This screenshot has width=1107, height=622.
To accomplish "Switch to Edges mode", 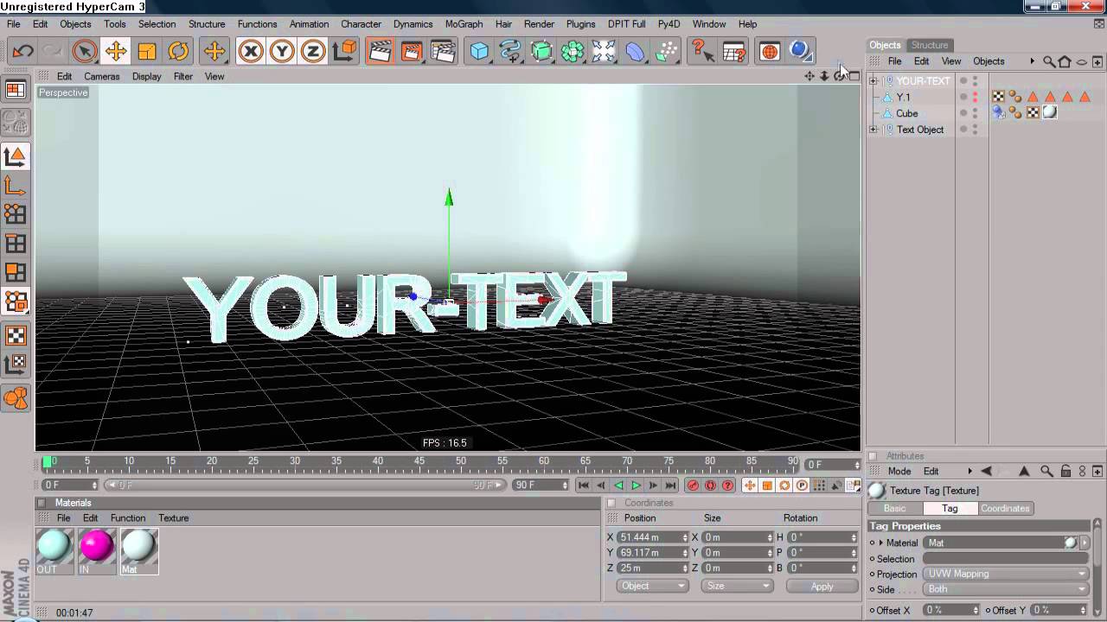I will click(x=16, y=244).
